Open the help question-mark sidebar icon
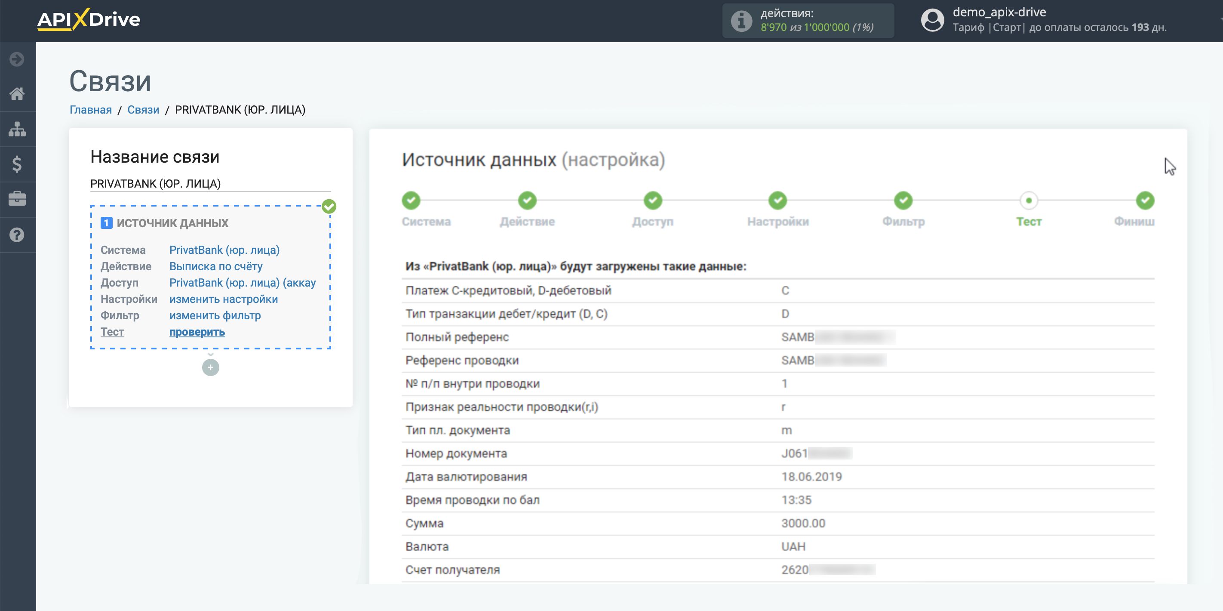This screenshot has width=1223, height=611. pyautogui.click(x=17, y=235)
